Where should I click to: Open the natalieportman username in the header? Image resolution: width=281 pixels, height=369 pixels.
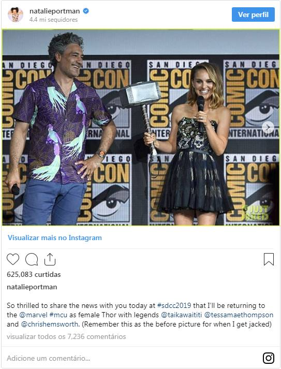[x=55, y=11]
